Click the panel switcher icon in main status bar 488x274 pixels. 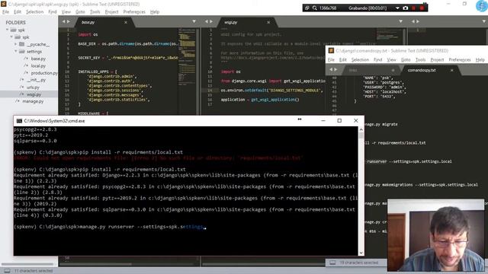7,271
